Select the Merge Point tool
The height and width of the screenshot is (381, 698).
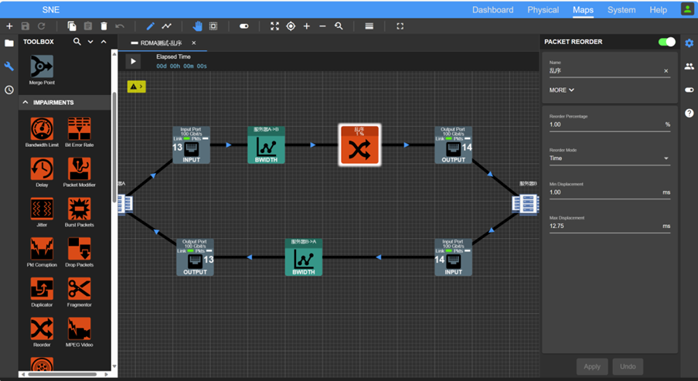[42, 70]
